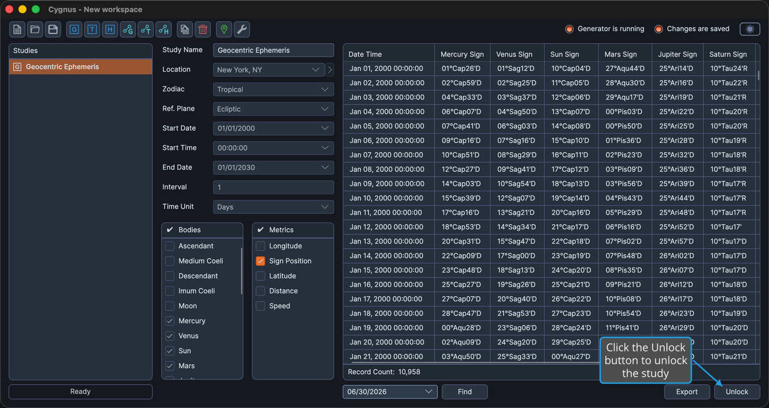769x408 pixels.
Task: Click the teal node T graph icon
Action: pyautogui.click(x=146, y=29)
